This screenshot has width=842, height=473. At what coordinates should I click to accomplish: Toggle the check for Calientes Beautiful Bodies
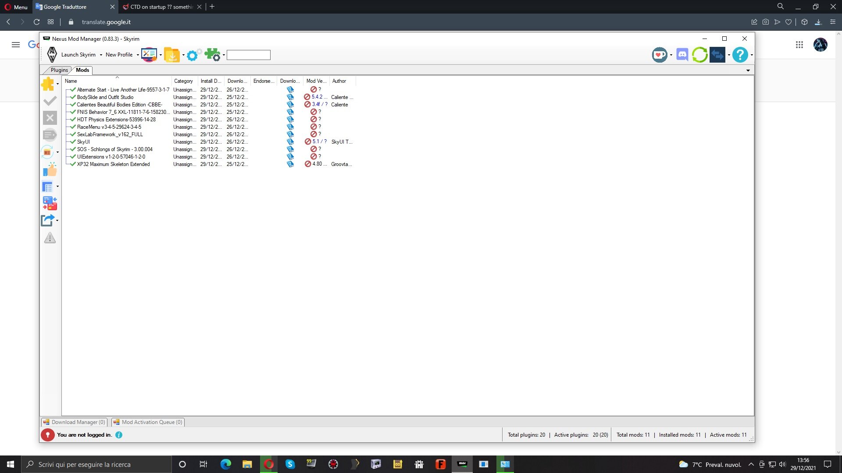click(x=73, y=105)
